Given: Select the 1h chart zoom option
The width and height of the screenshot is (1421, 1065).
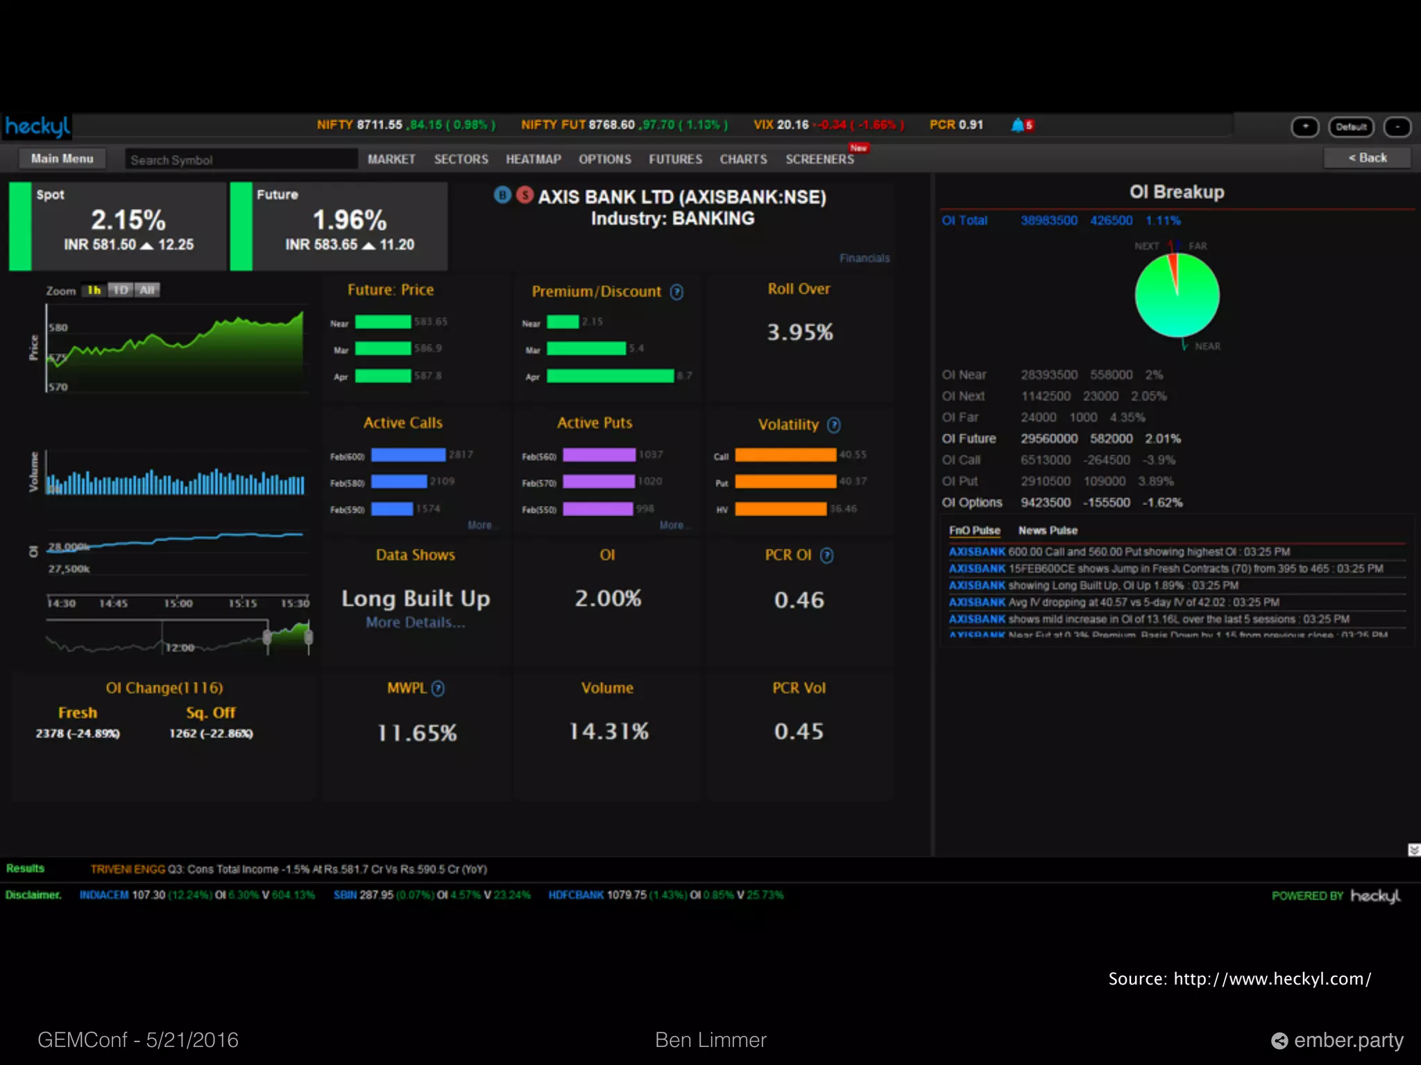Looking at the screenshot, I should tap(94, 291).
